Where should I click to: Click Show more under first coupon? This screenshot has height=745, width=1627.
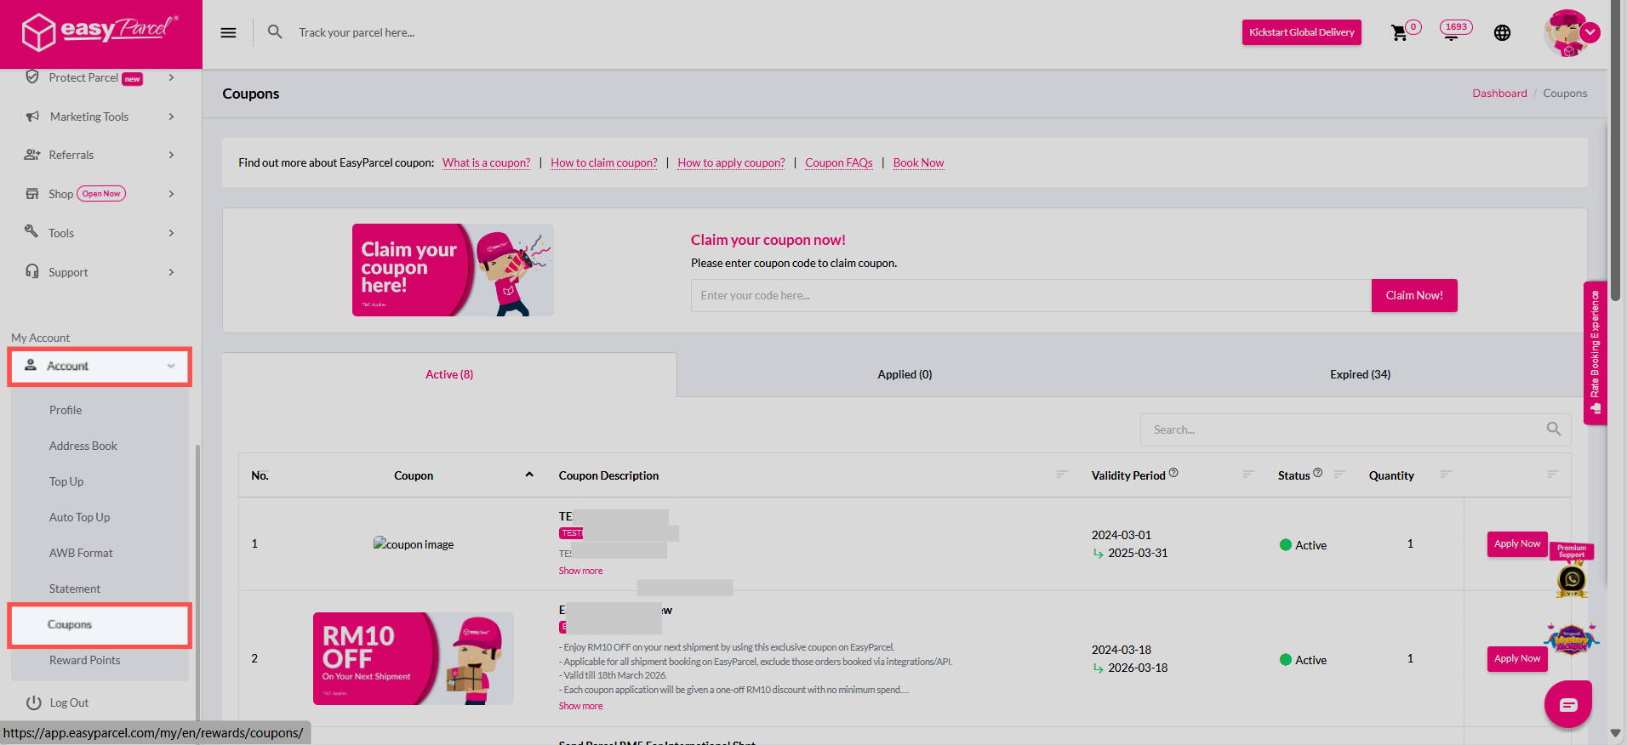pyautogui.click(x=580, y=571)
